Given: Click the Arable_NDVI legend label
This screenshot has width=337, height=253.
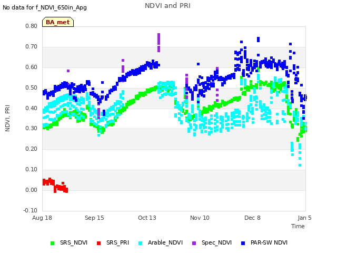Looking at the screenshot, I should (x=165, y=242).
